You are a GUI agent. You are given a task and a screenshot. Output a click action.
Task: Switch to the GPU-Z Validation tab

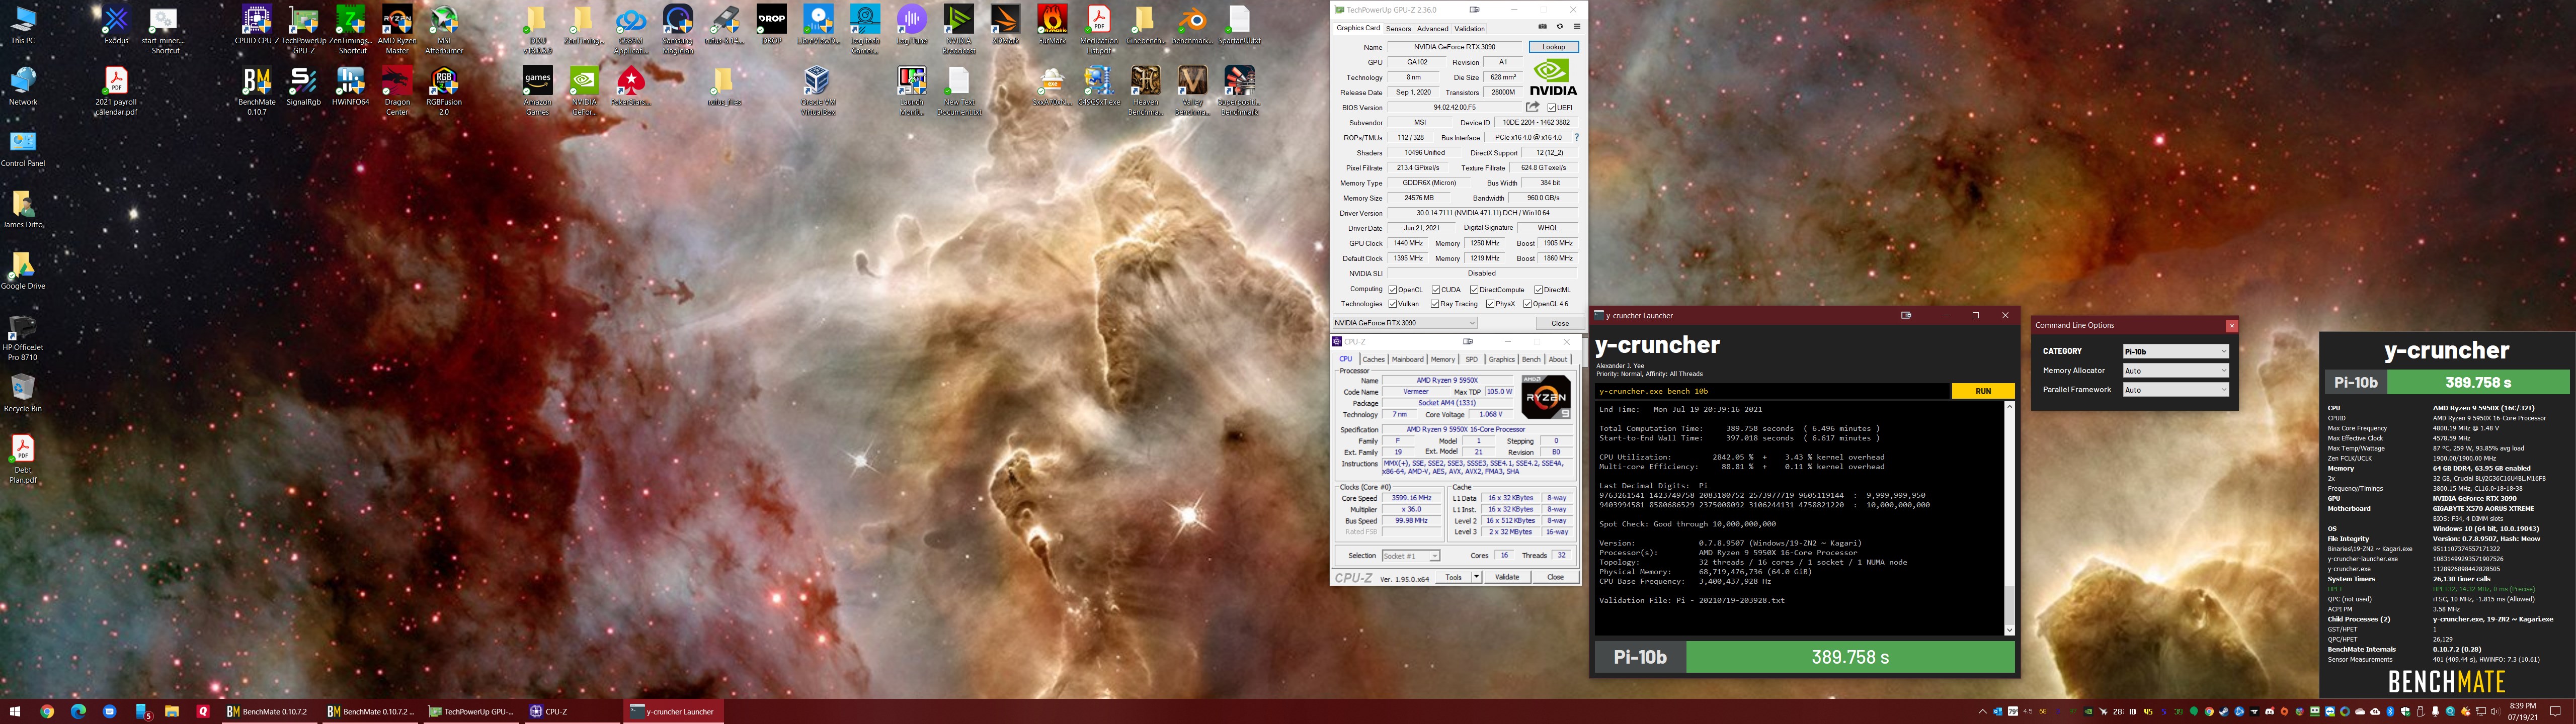click(x=1469, y=29)
